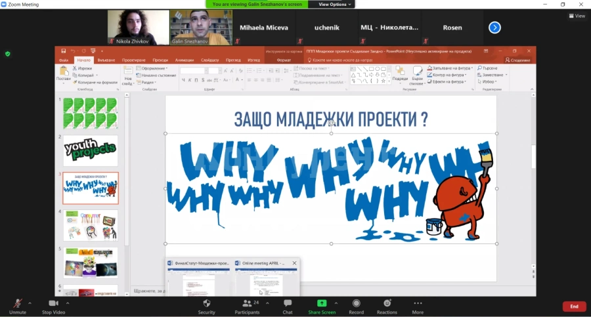Toggle strikethrough abc button
Screen dimensions: 591x317
(x=209, y=80)
